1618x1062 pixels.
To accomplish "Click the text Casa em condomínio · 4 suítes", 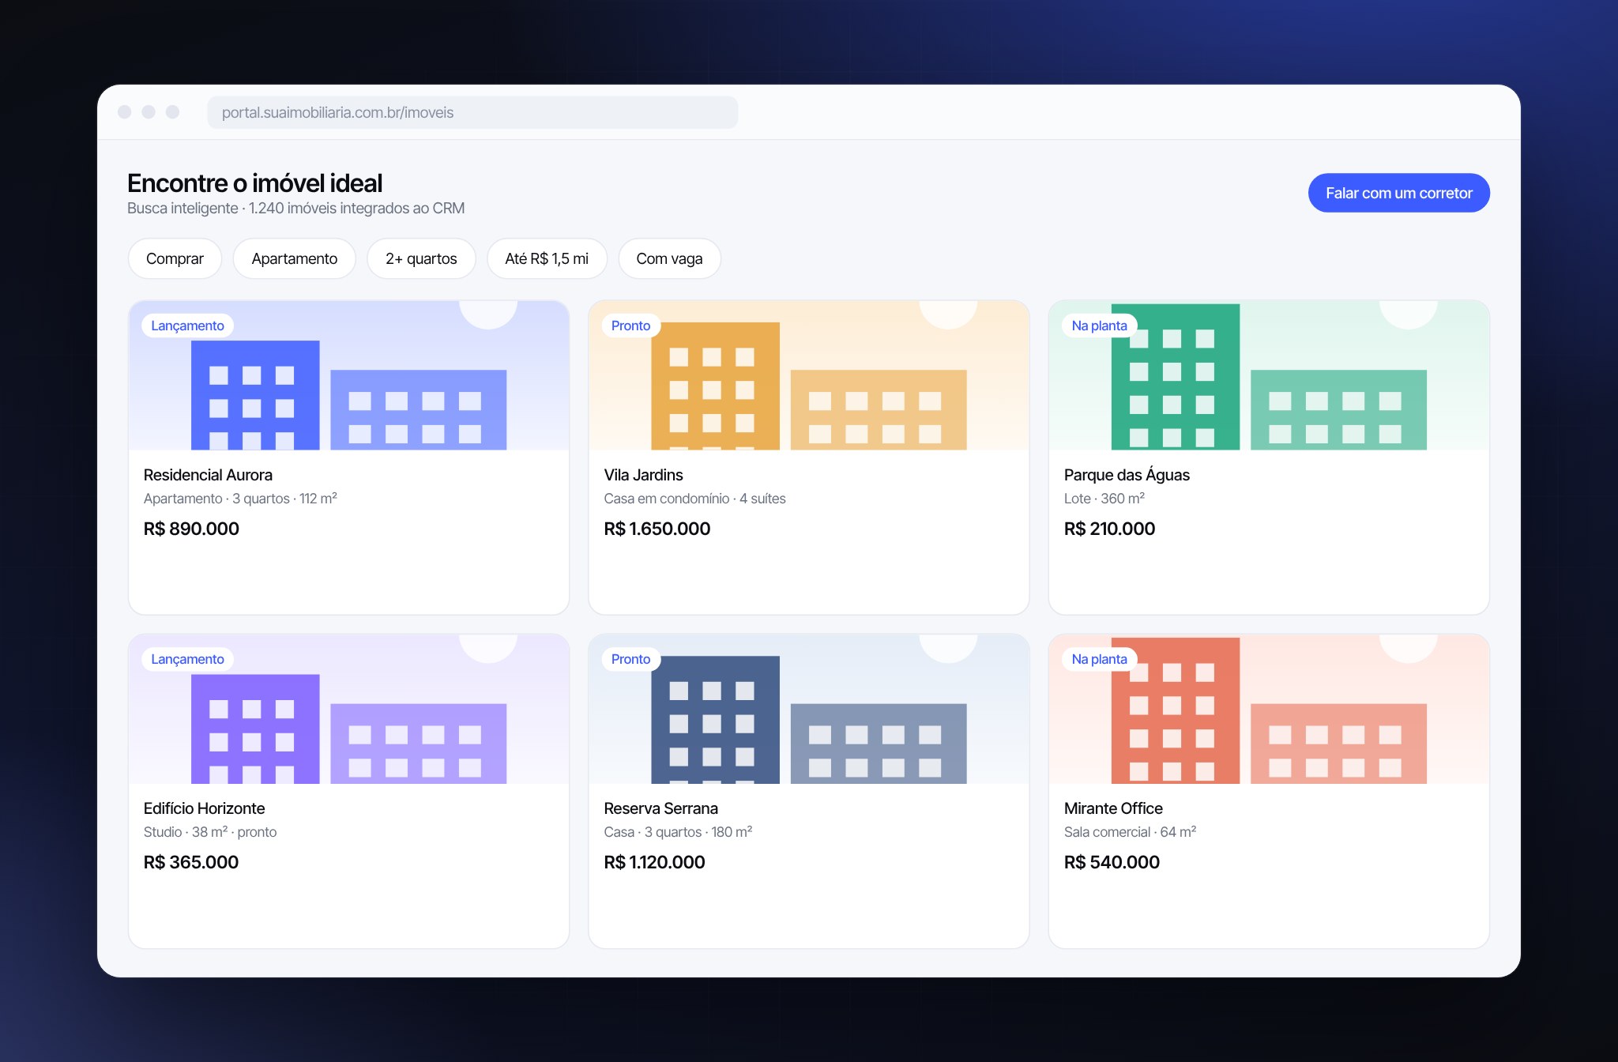I will tap(694, 499).
